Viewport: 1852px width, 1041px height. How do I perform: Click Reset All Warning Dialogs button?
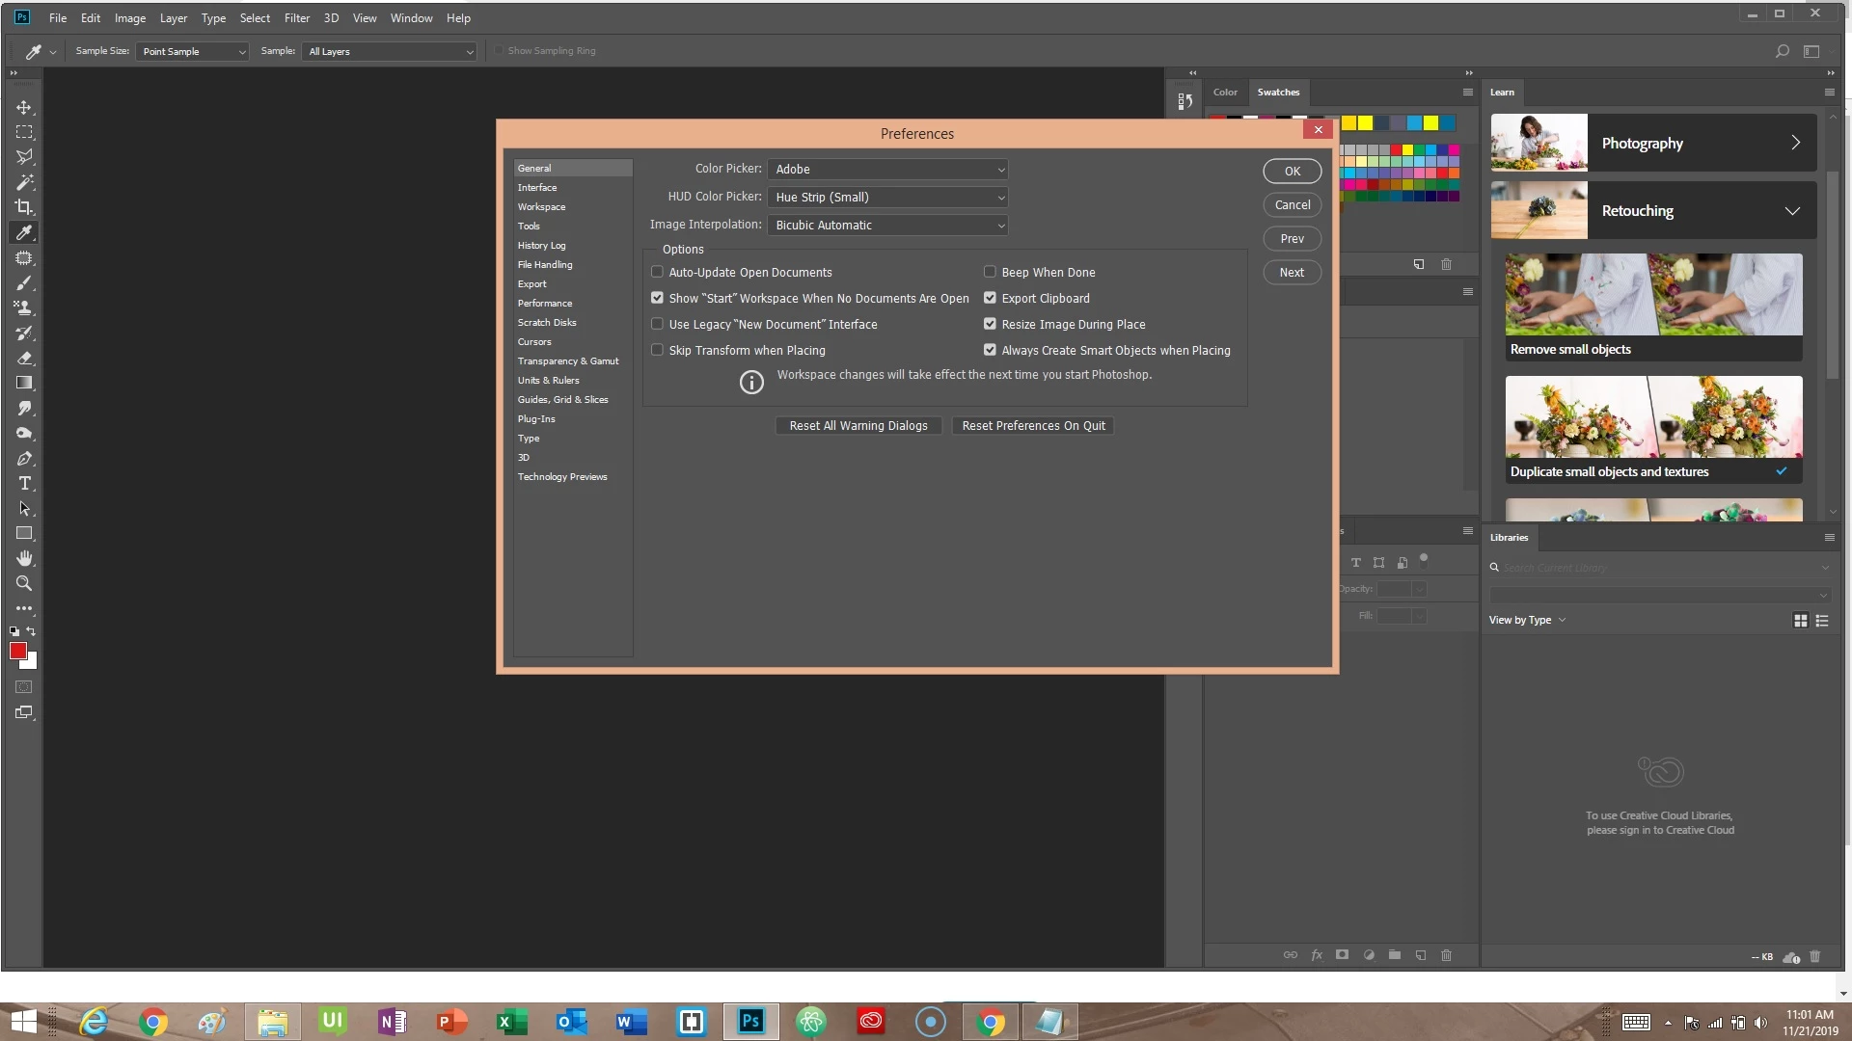tap(858, 426)
